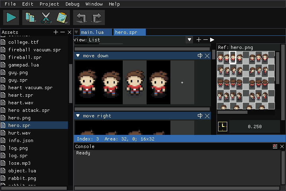Click the clock frame duration icon
This screenshot has height=191, width=286.
222,127
